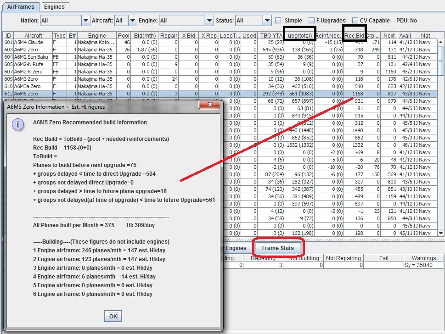The image size is (445, 334).
Task: Sort by the TBO.YTA column header
Action: tap(271, 35)
